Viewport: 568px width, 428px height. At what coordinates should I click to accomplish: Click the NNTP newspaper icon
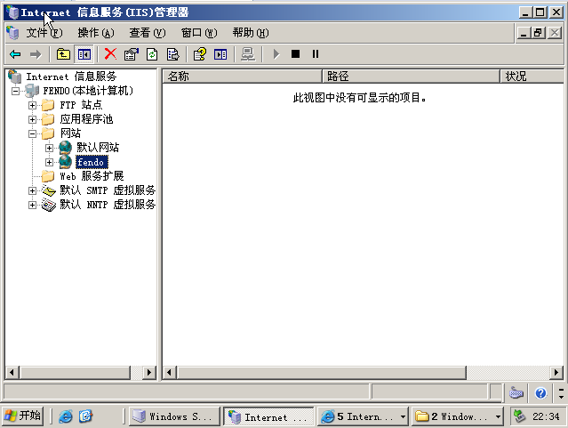49,205
